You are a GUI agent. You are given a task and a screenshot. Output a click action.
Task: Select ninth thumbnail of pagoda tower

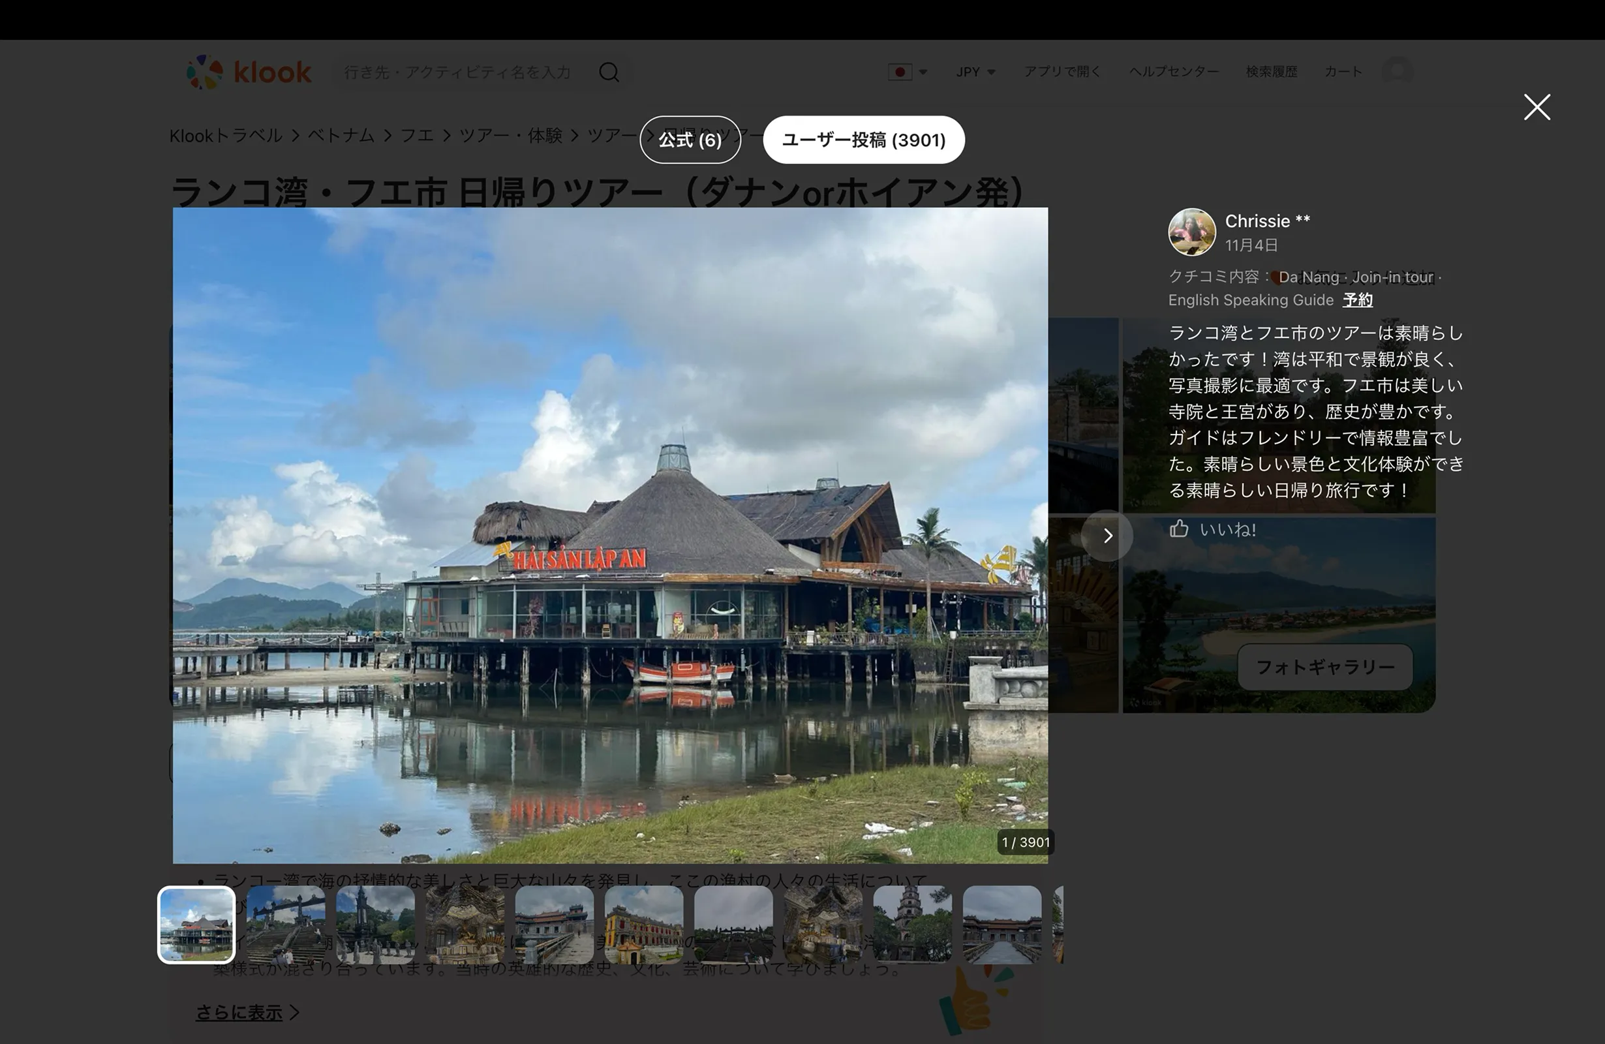coord(912,925)
